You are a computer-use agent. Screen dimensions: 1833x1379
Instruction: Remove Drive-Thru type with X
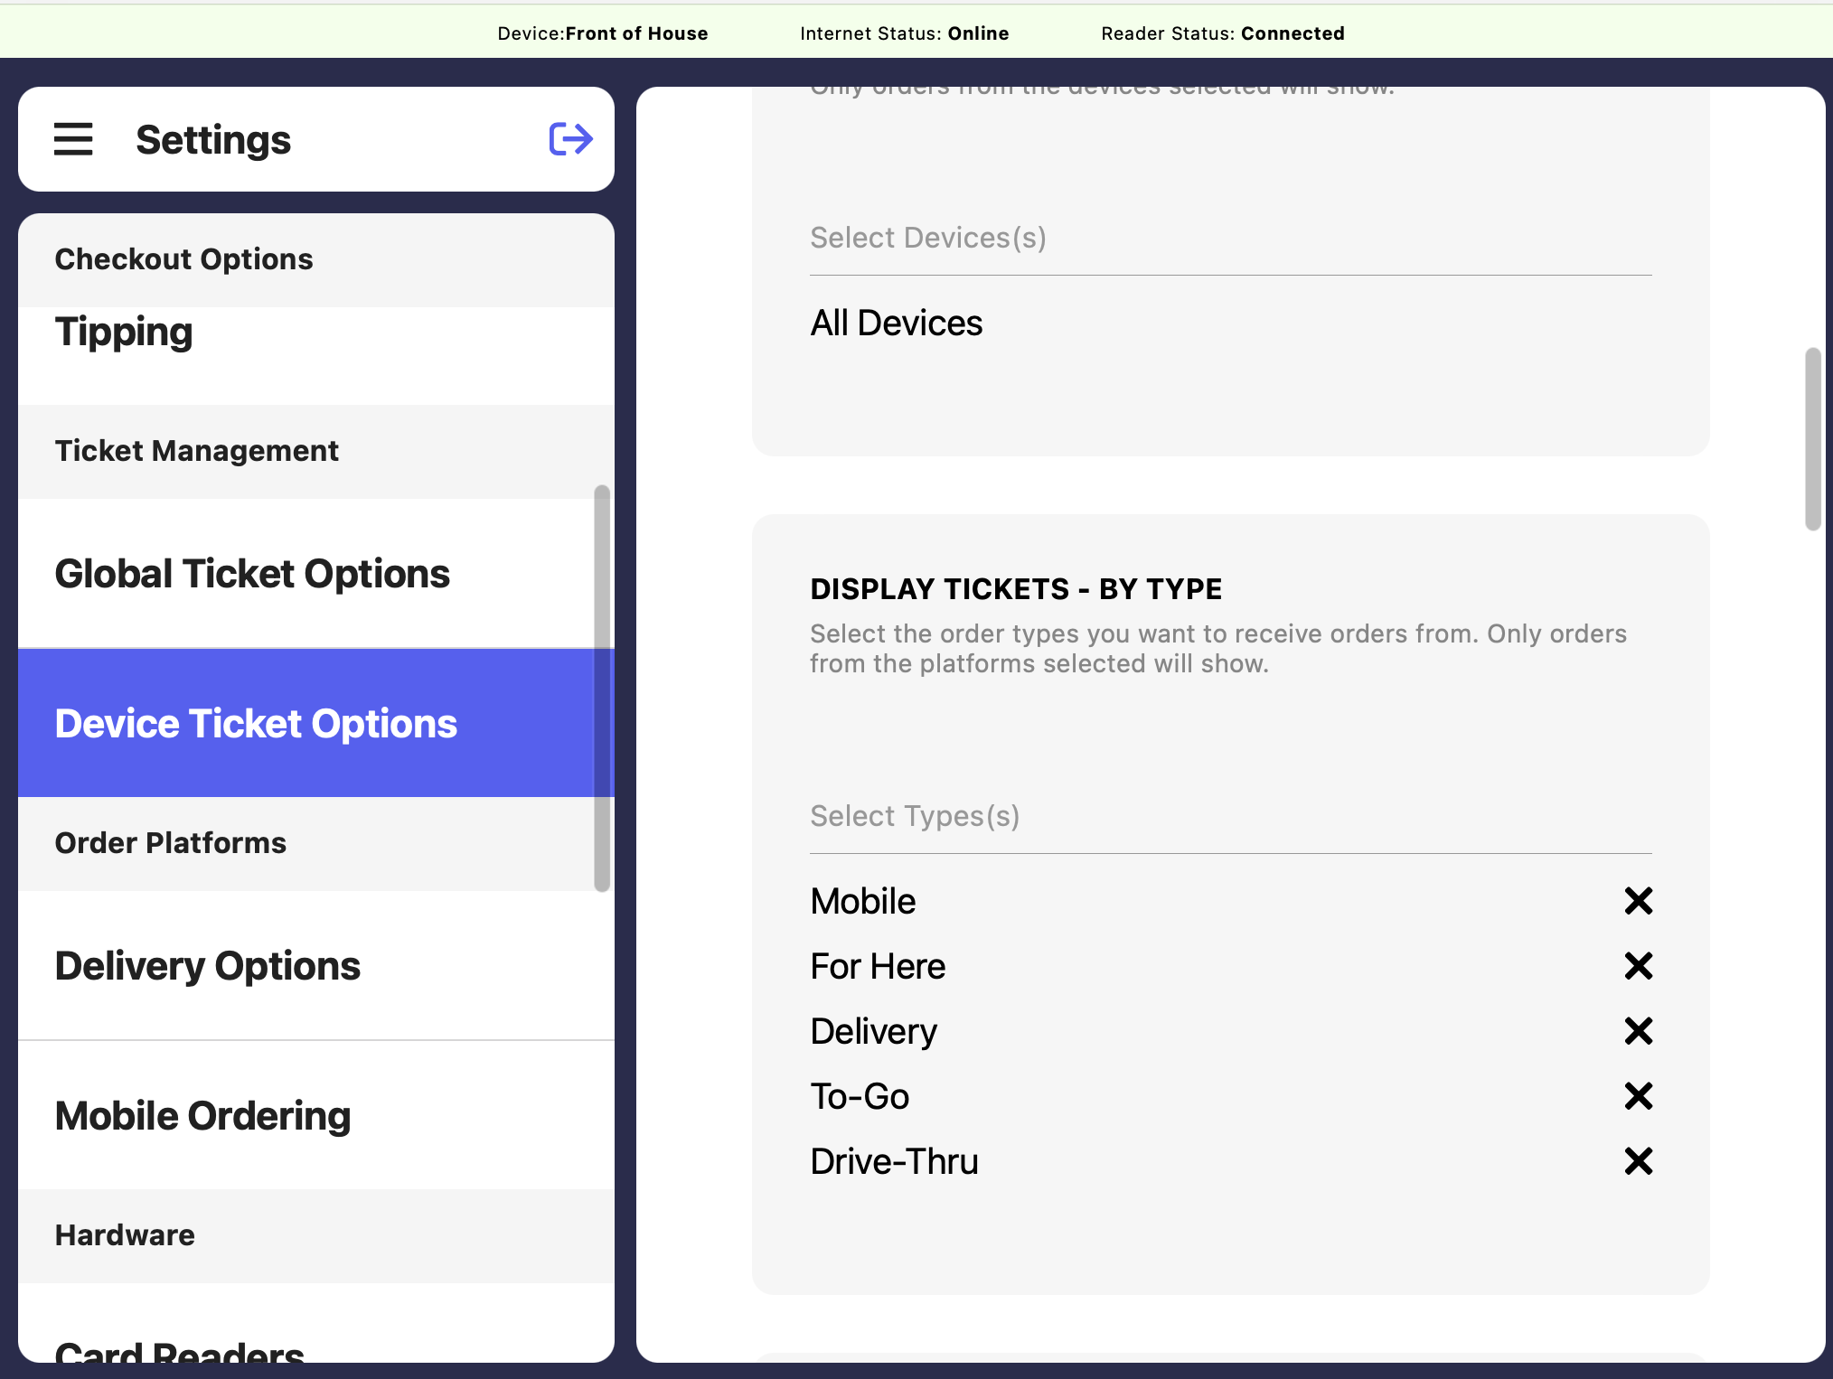[x=1638, y=1161]
